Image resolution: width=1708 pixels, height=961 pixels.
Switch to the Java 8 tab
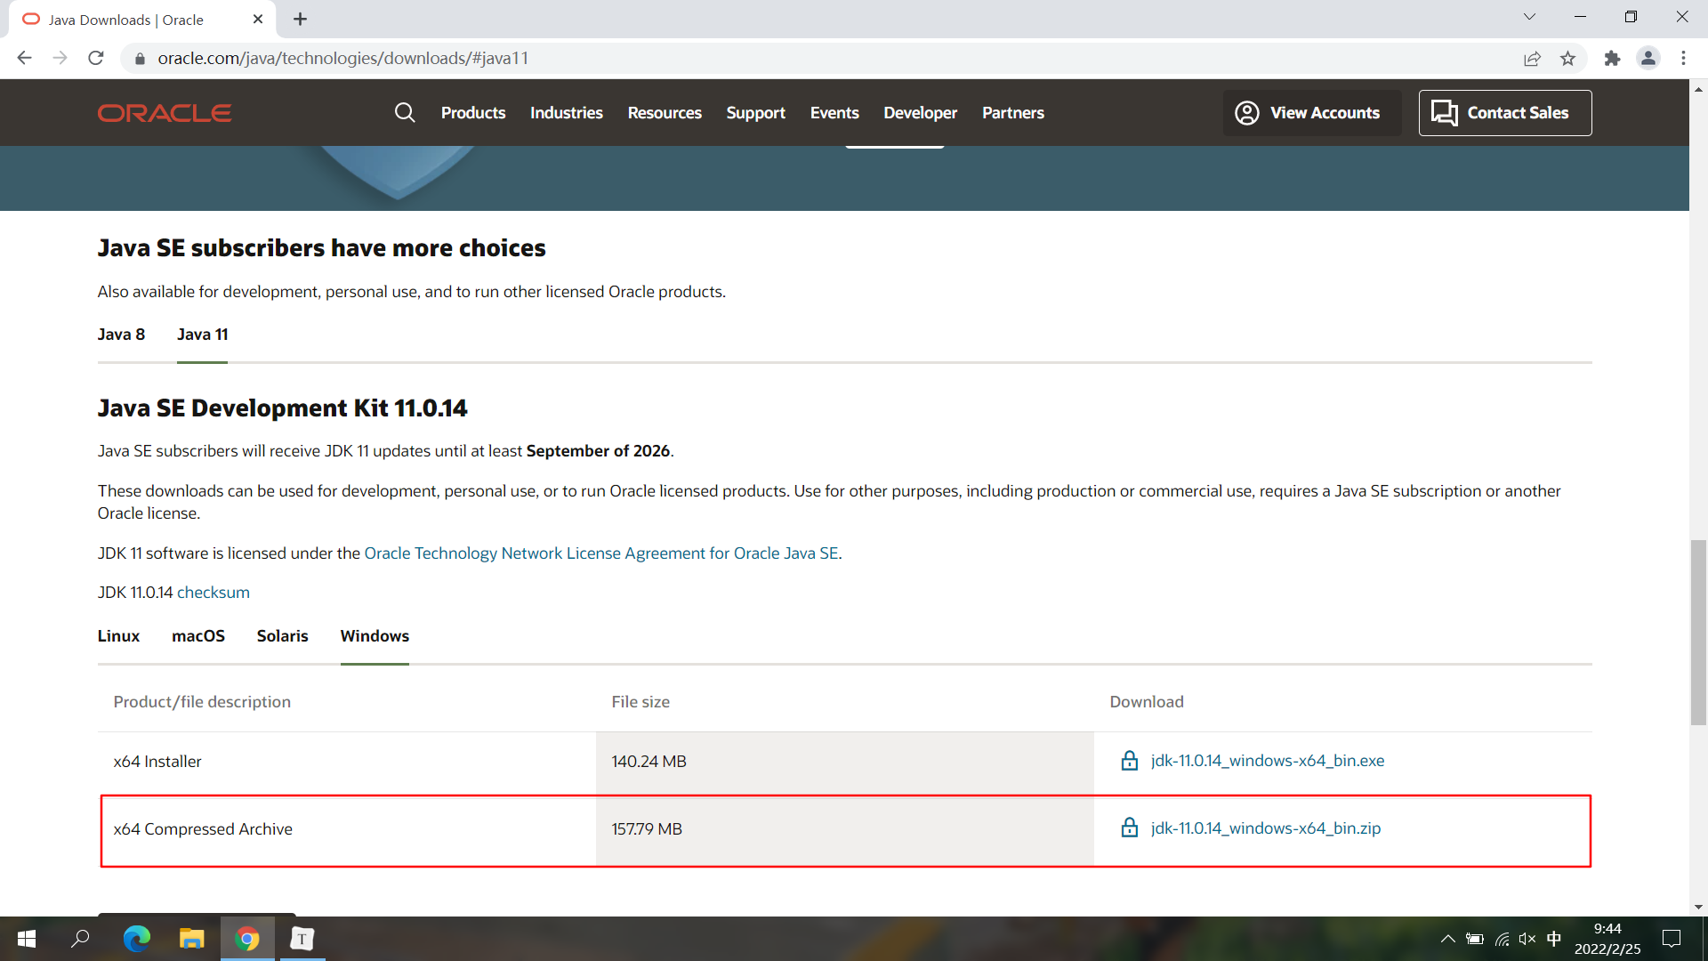click(x=121, y=335)
